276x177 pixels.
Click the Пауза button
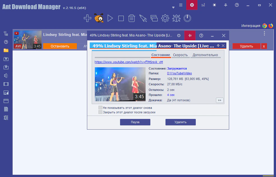[x=135, y=122]
